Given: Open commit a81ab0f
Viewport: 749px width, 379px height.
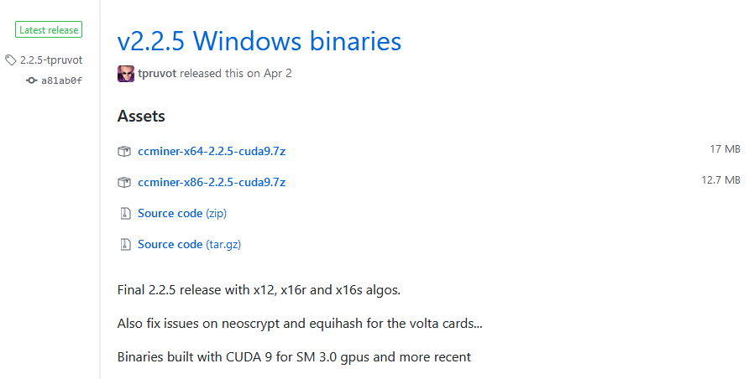Looking at the screenshot, I should click(61, 80).
